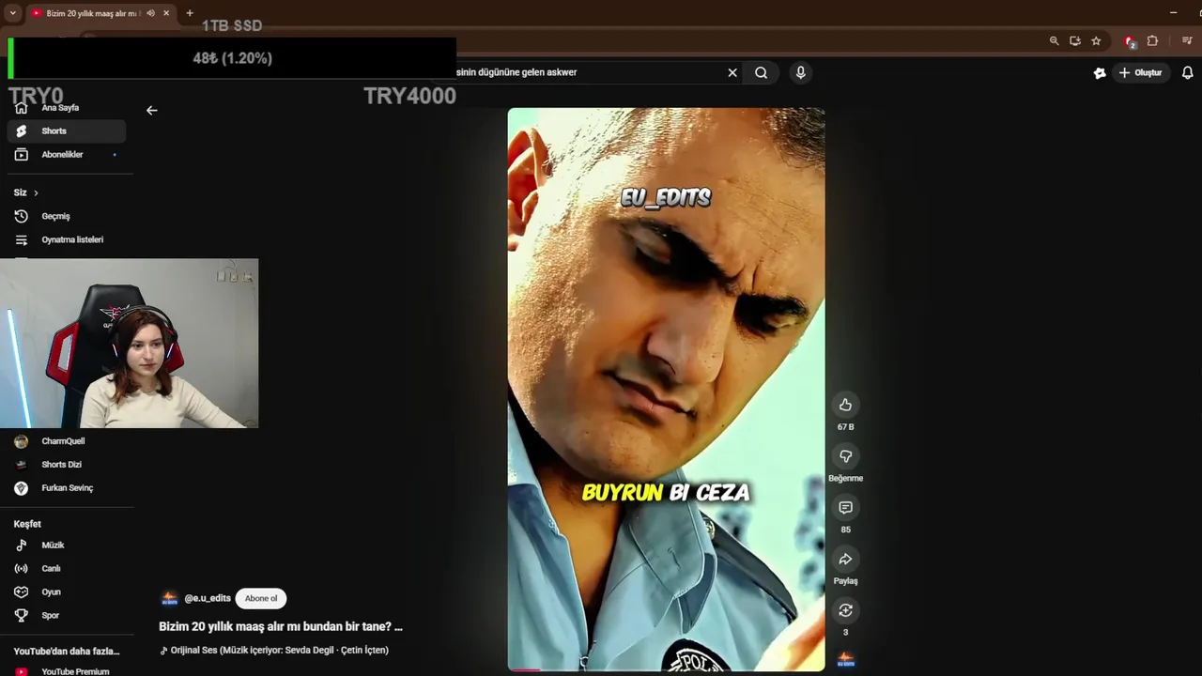Mute the tab using its speaker icon
The height and width of the screenshot is (676, 1202).
150,13
